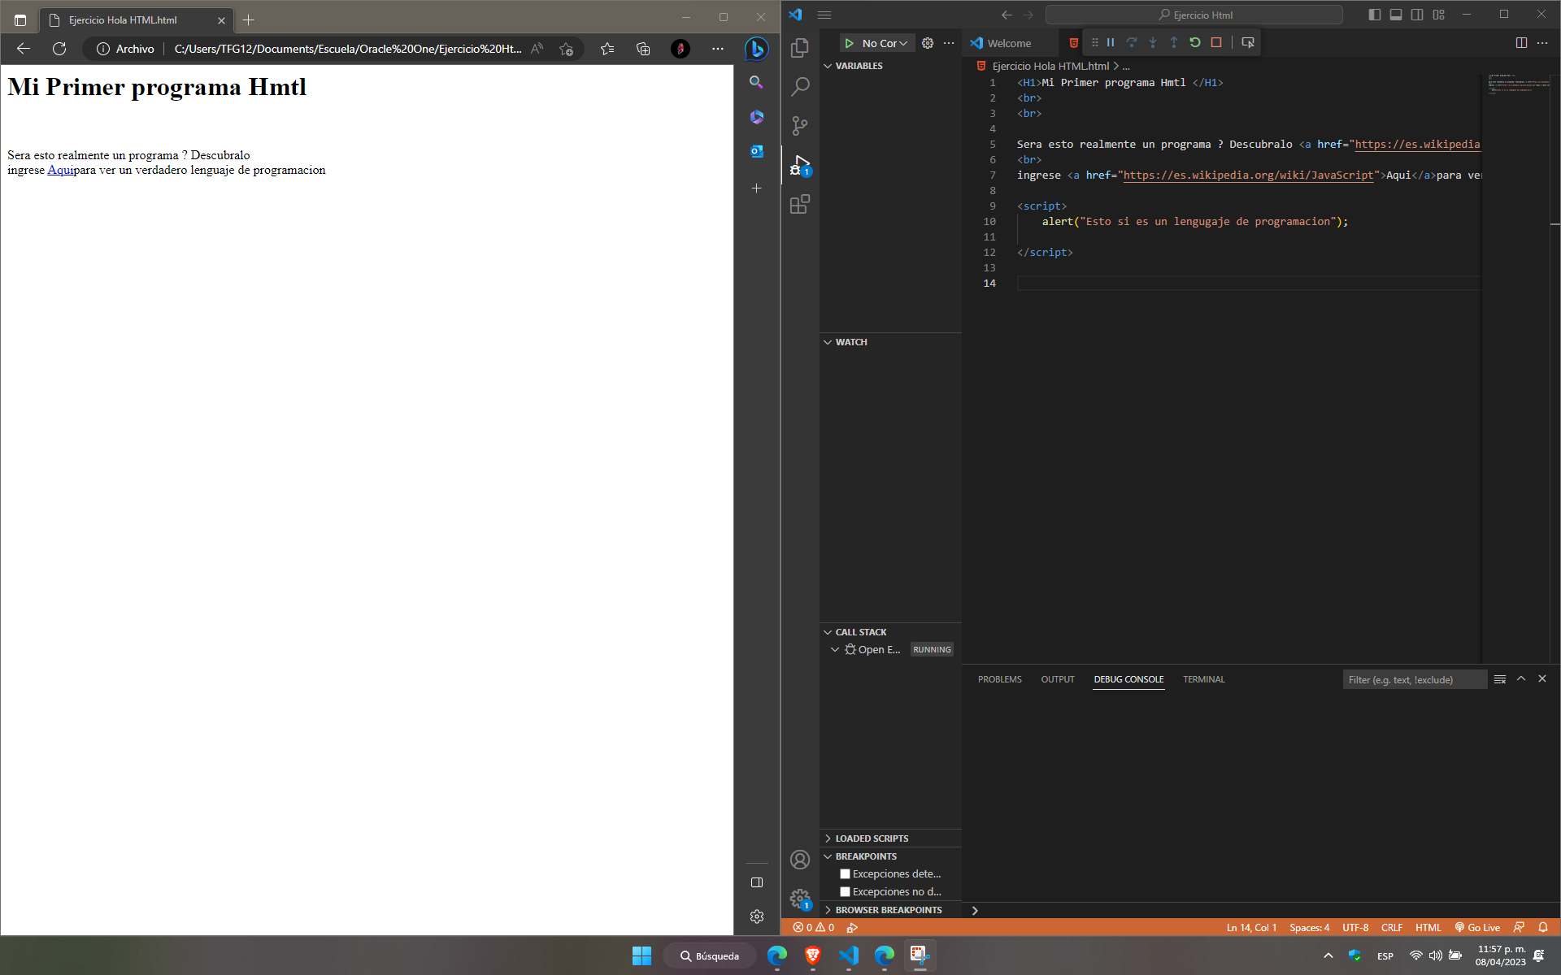This screenshot has width=1561, height=975.
Task: Click the Aqui link in the web page
Action: tap(60, 170)
